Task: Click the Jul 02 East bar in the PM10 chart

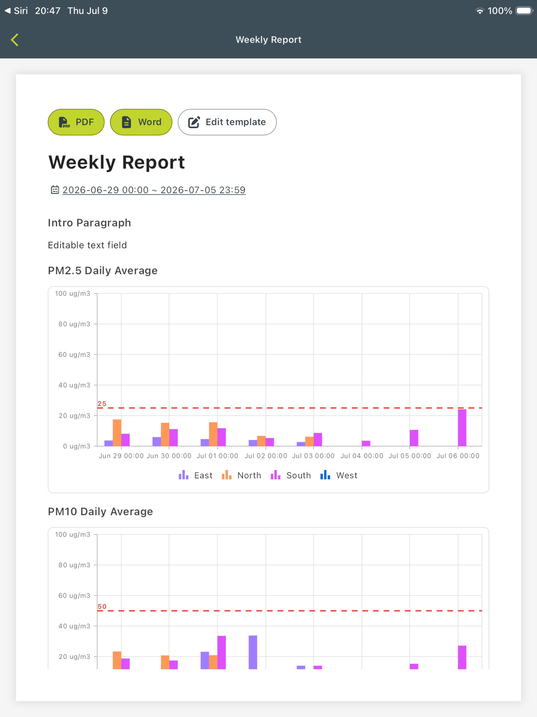Action: click(x=253, y=652)
